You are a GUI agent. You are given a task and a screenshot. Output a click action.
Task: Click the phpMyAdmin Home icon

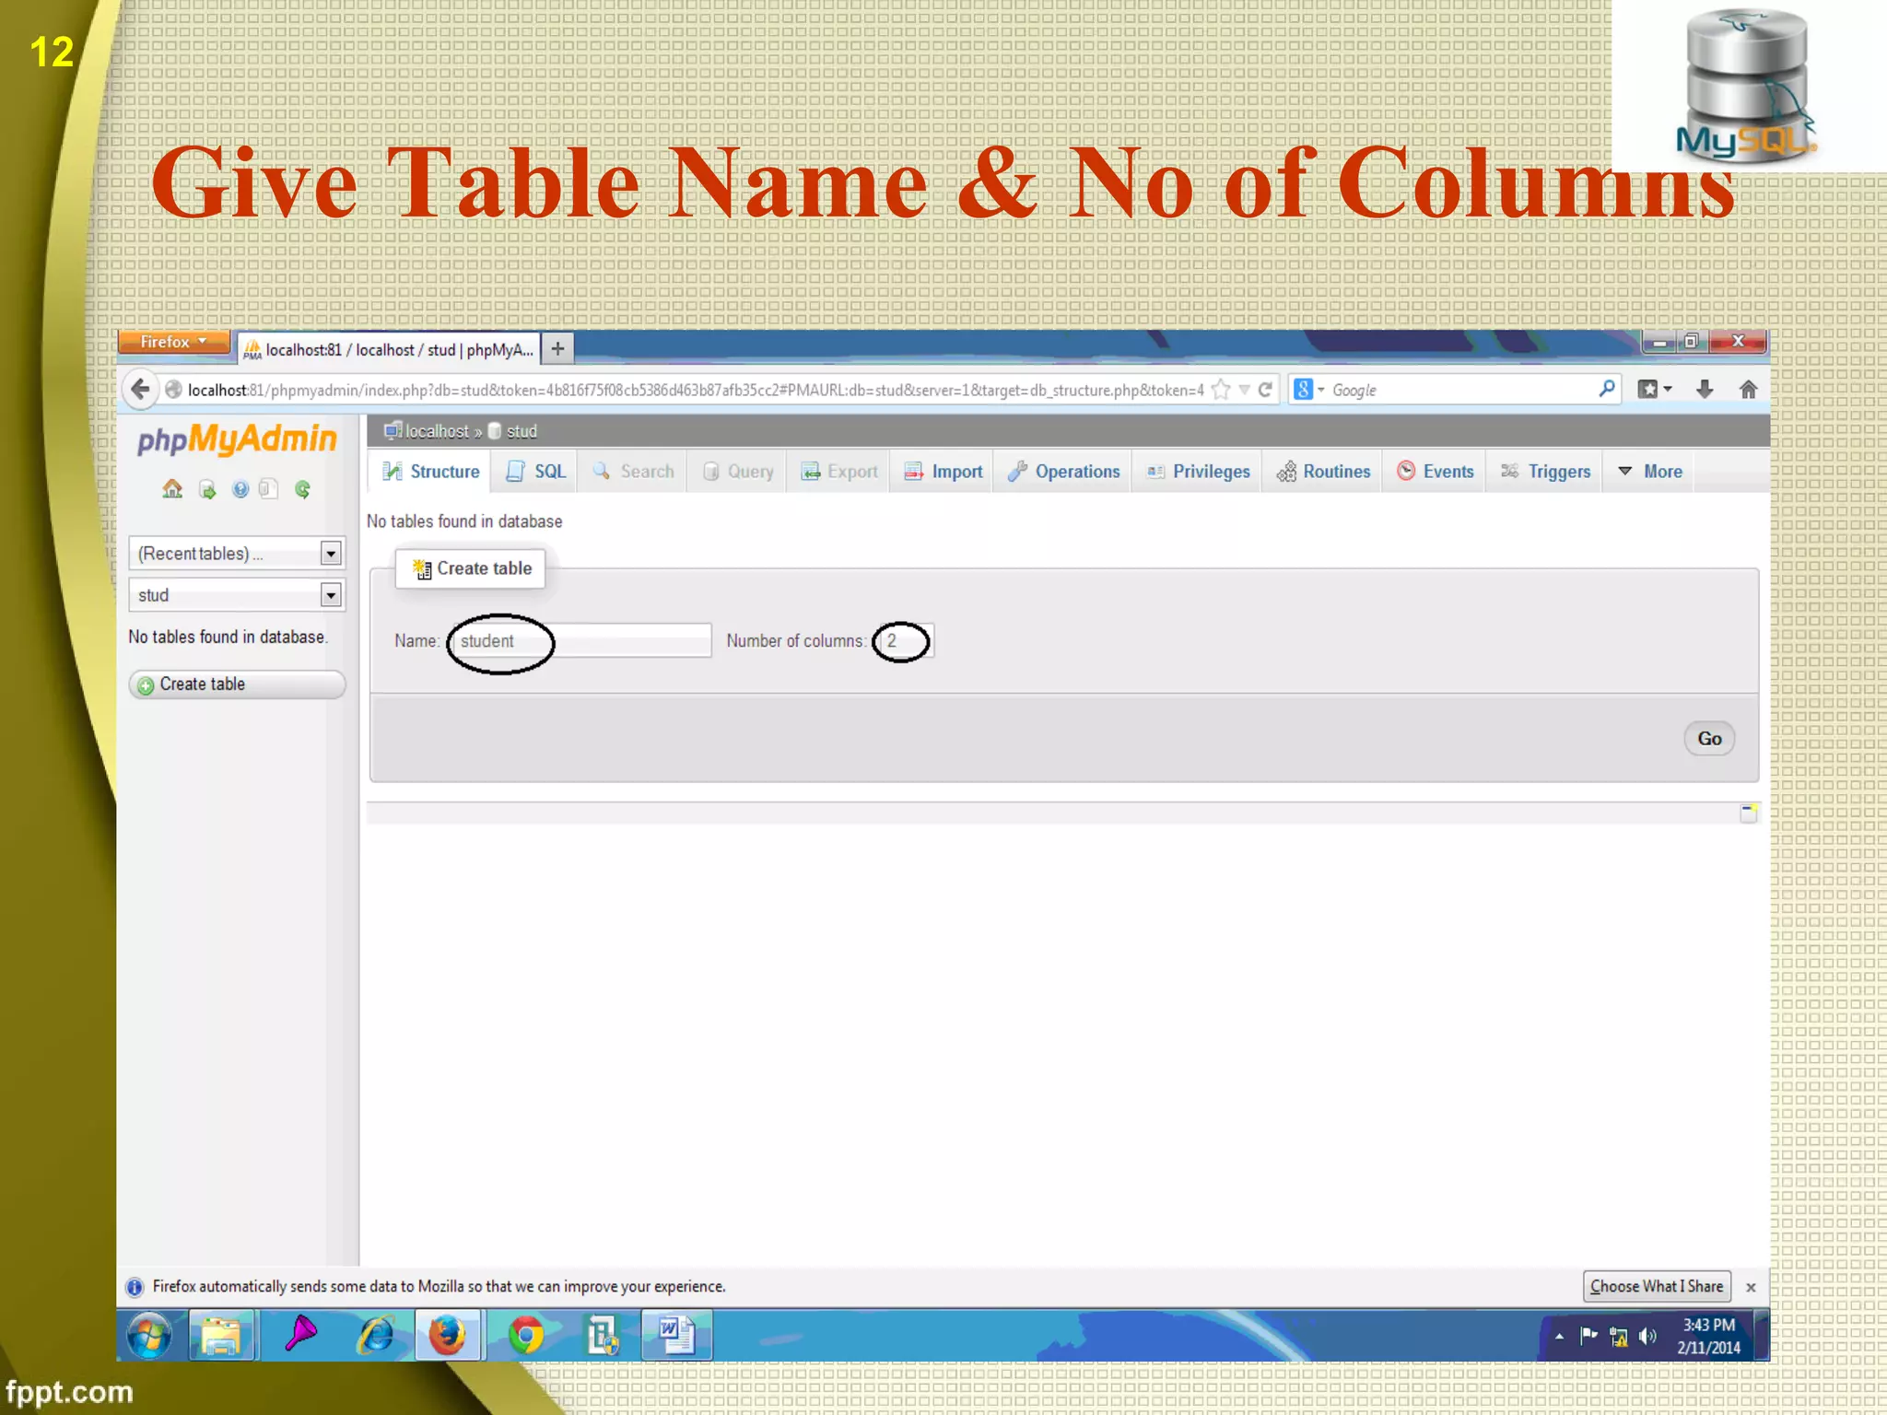[172, 489]
